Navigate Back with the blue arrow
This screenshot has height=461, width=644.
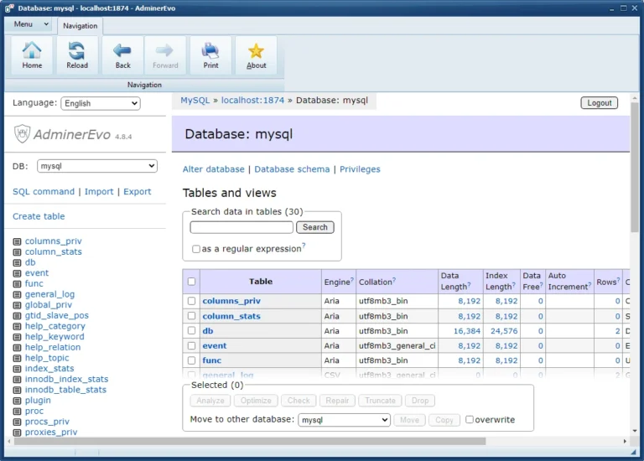(122, 55)
